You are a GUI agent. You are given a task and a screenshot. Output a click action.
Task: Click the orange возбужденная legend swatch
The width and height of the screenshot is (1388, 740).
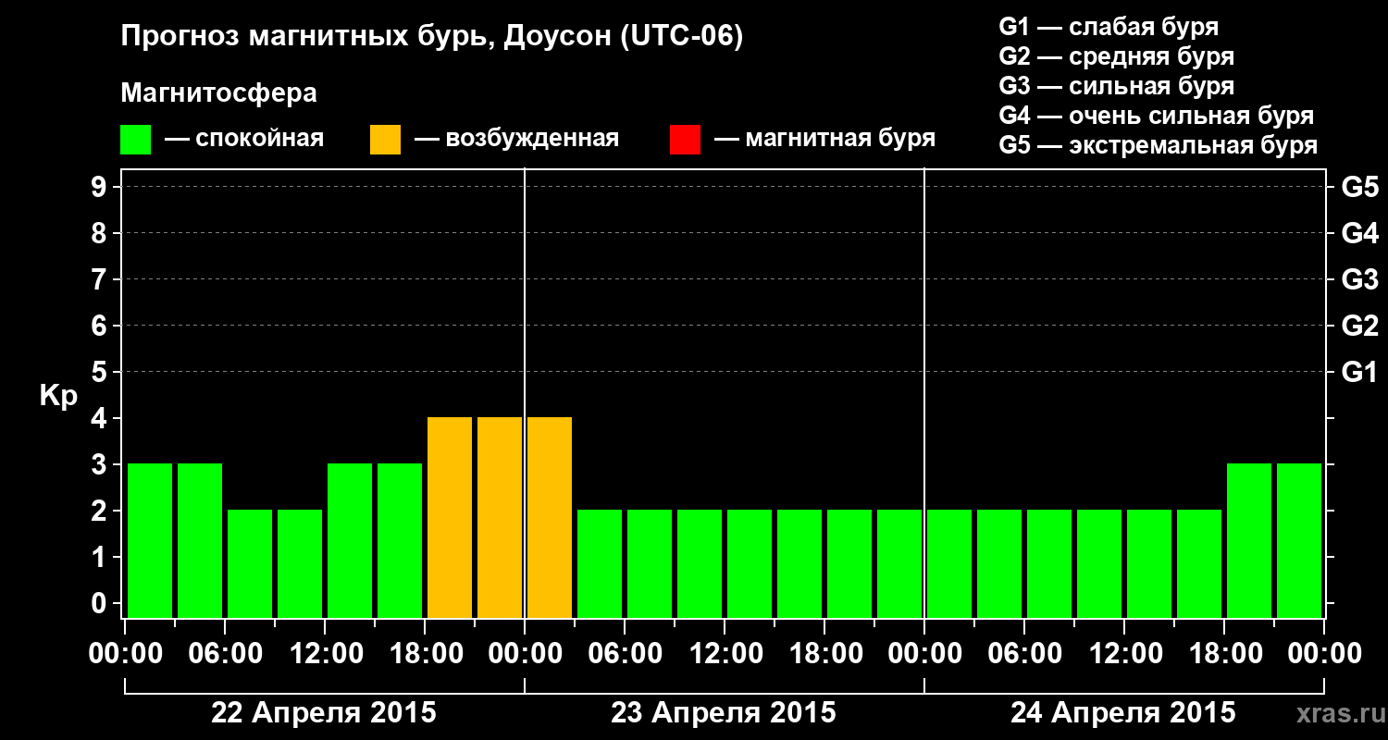[x=385, y=140]
